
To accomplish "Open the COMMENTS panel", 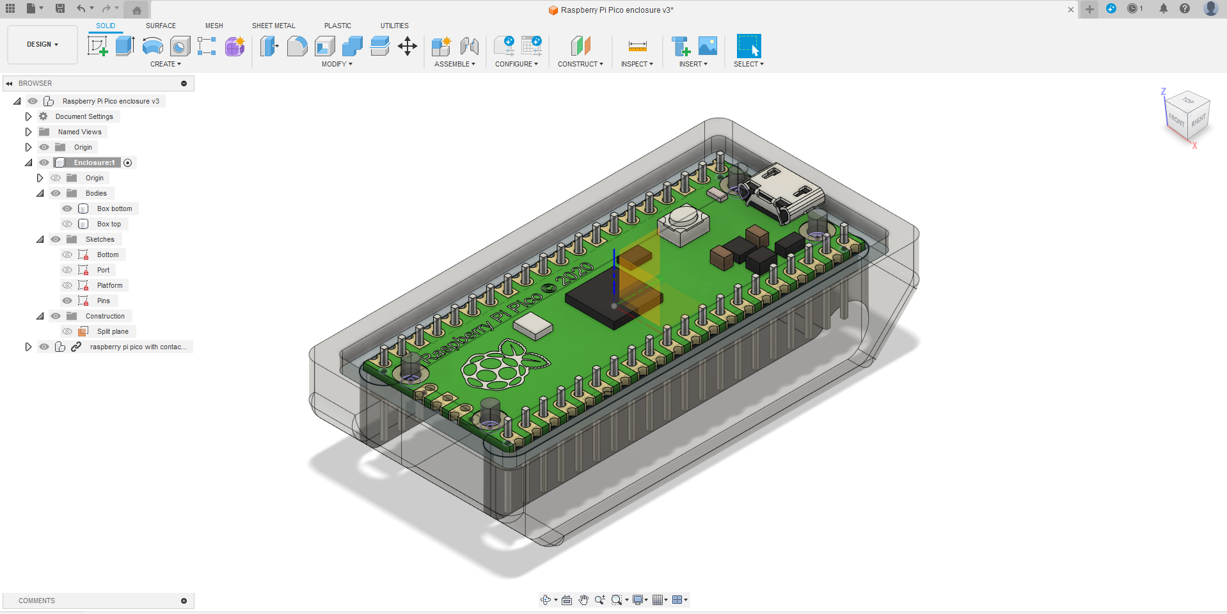I will click(184, 601).
